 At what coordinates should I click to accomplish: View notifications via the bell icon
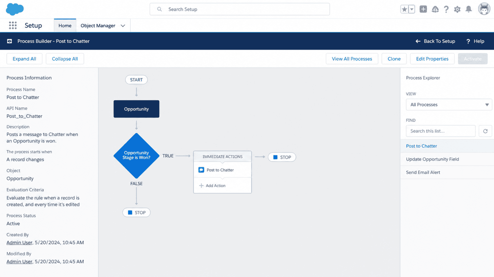469,9
